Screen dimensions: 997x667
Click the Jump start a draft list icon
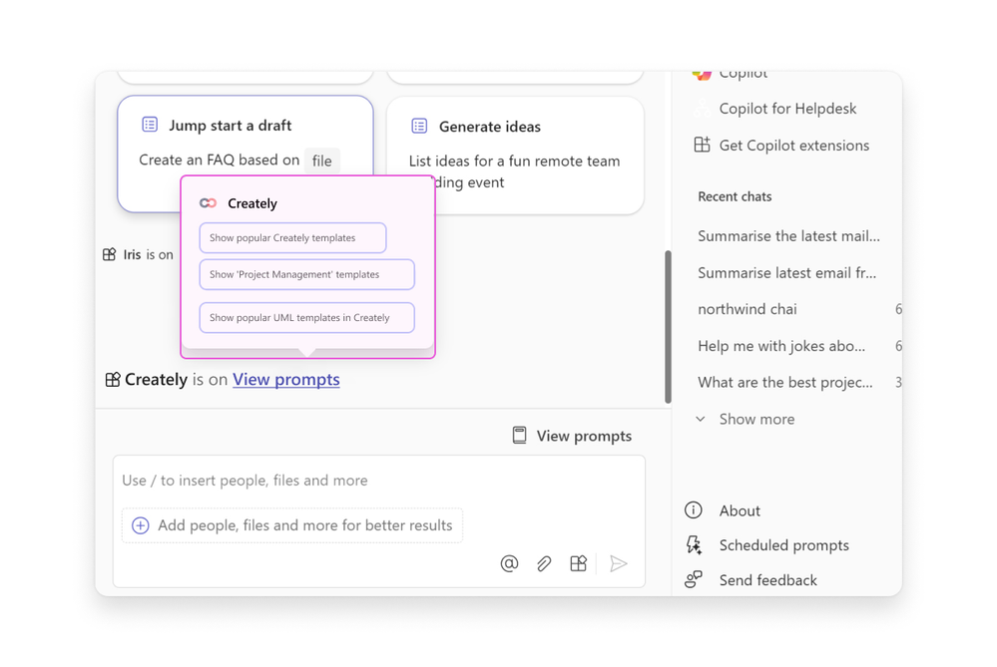click(x=150, y=125)
